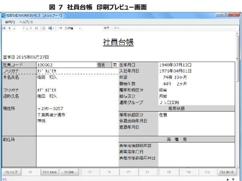
Task: Click down triangle below the window
Action: pyautogui.click(x=233, y=179)
